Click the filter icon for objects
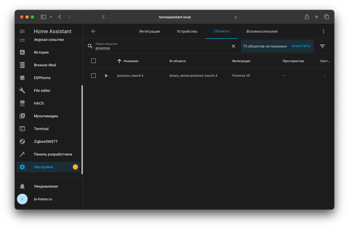349x229 pixels. coord(322,46)
